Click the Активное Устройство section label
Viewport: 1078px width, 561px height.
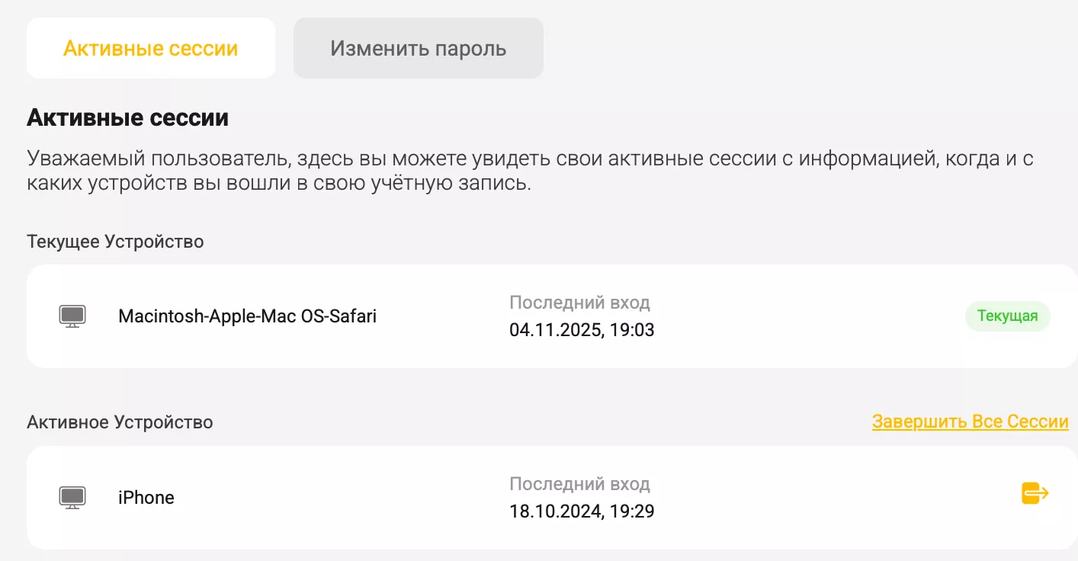(x=117, y=422)
